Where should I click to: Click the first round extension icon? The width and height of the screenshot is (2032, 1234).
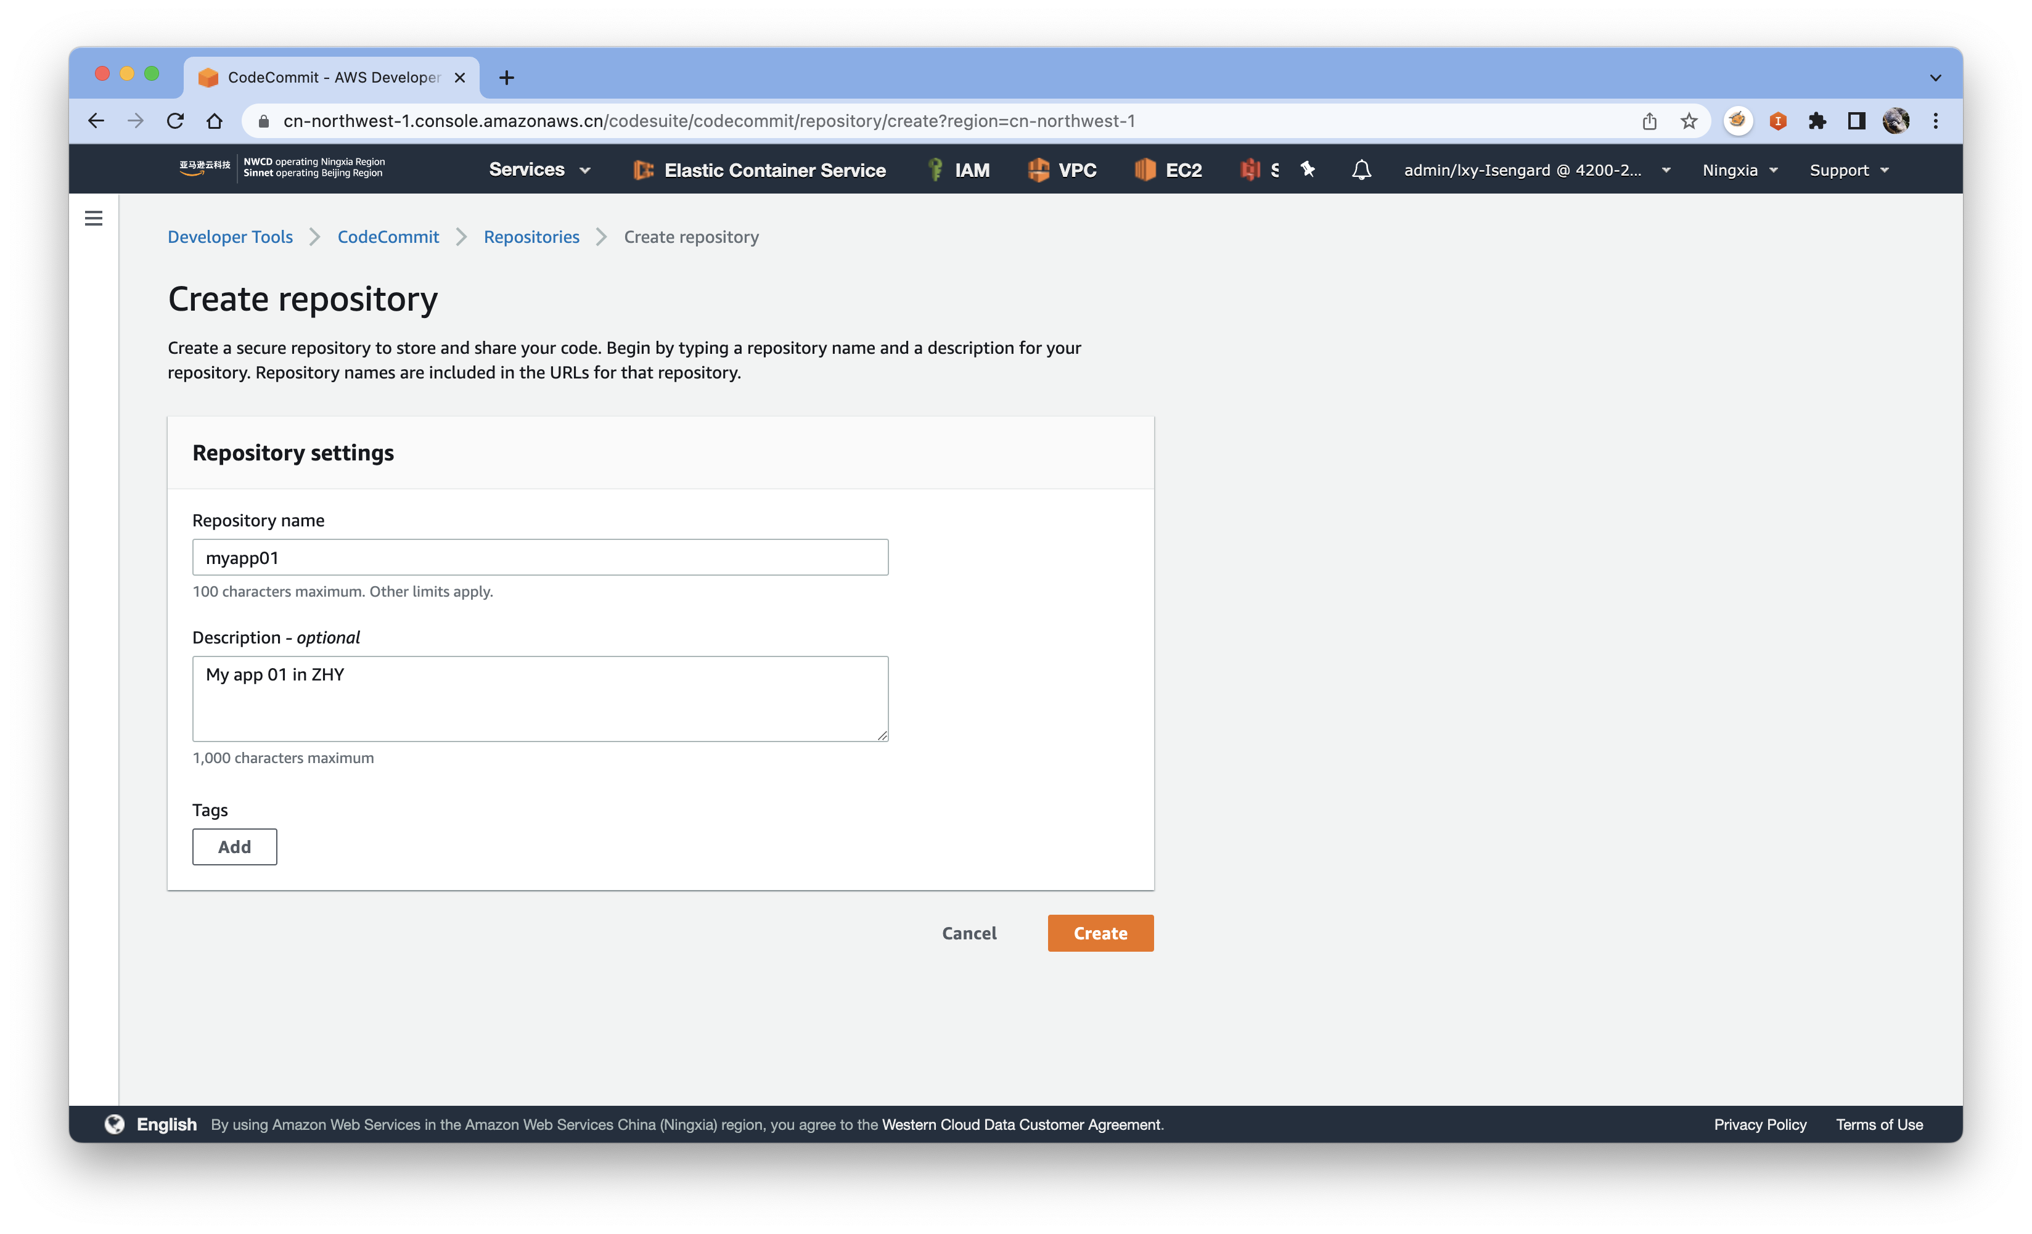pyautogui.click(x=1737, y=121)
